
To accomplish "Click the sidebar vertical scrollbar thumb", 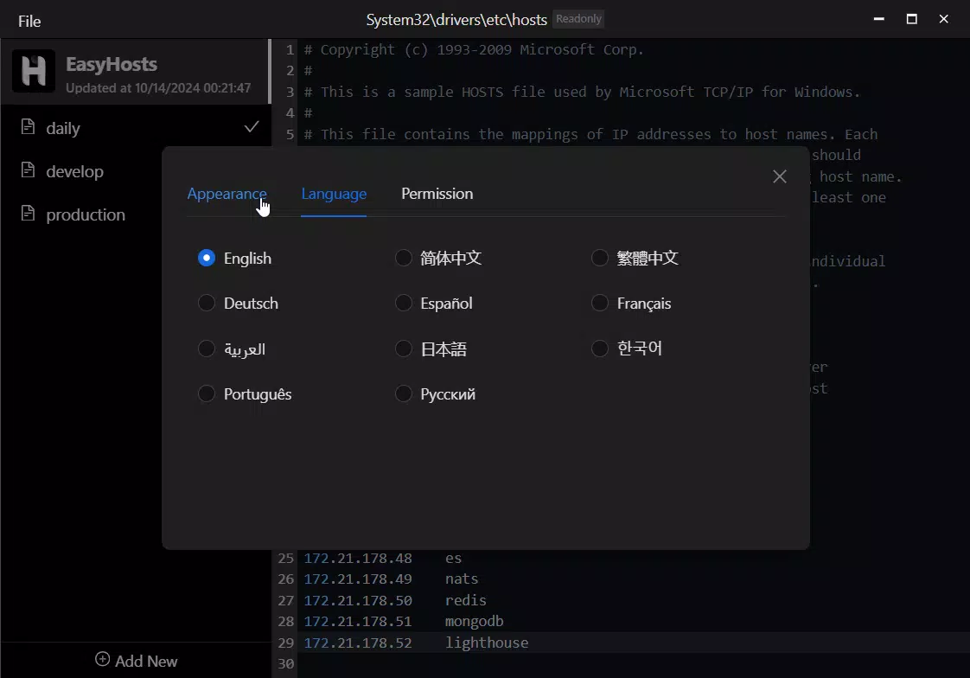I will coord(270,71).
